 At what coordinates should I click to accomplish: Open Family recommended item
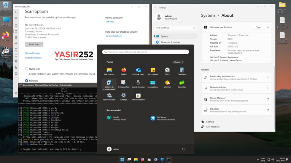[x=116, y=118]
